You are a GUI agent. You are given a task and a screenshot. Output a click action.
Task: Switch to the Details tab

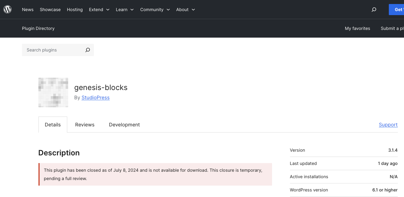coord(53,125)
